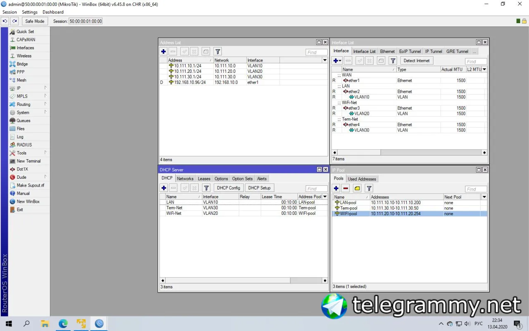Open Settings menu

(x=30, y=12)
